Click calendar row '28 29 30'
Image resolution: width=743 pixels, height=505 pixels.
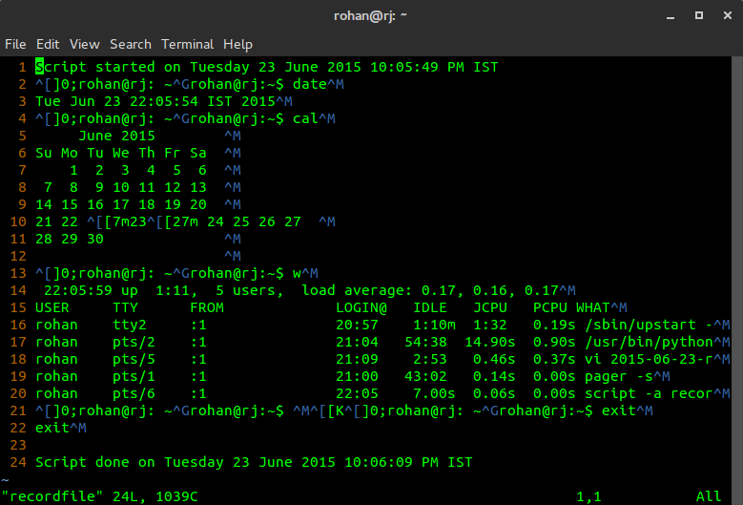click(70, 239)
